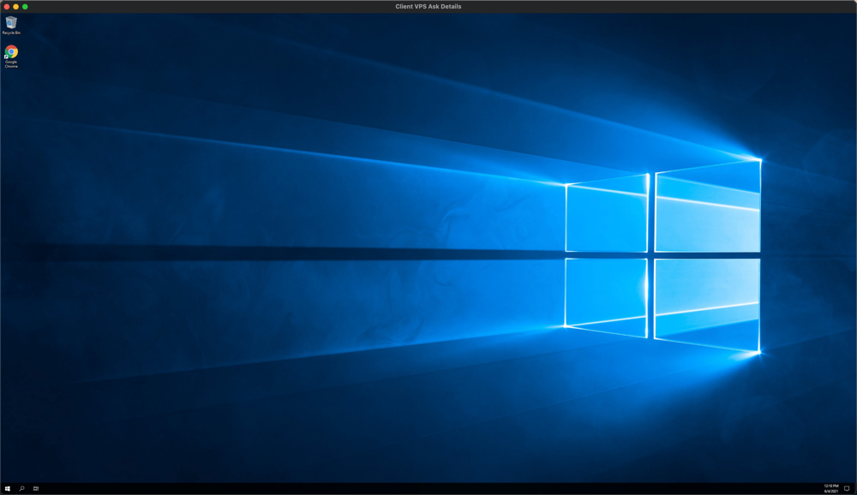
Task: Close the Client VPS remote session window
Action: point(7,6)
